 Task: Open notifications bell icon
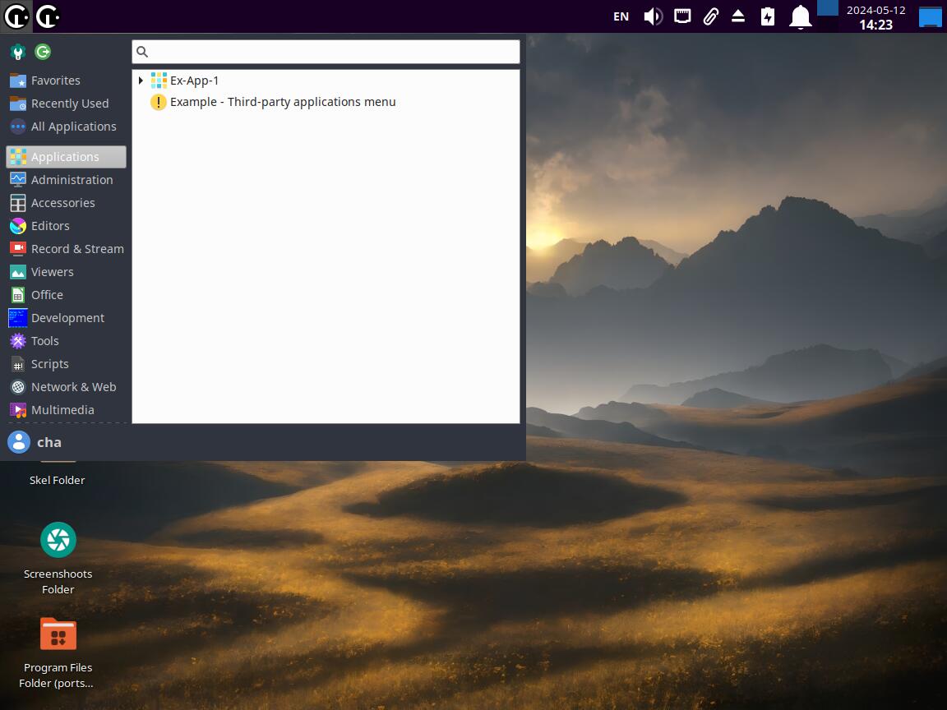coord(800,16)
